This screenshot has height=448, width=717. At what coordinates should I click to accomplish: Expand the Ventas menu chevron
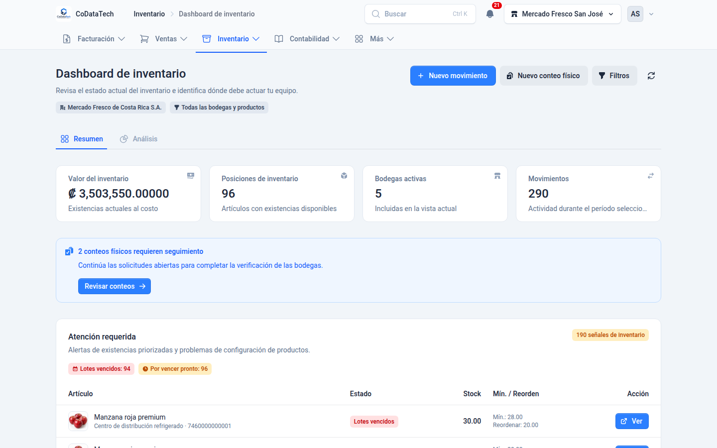pos(184,39)
